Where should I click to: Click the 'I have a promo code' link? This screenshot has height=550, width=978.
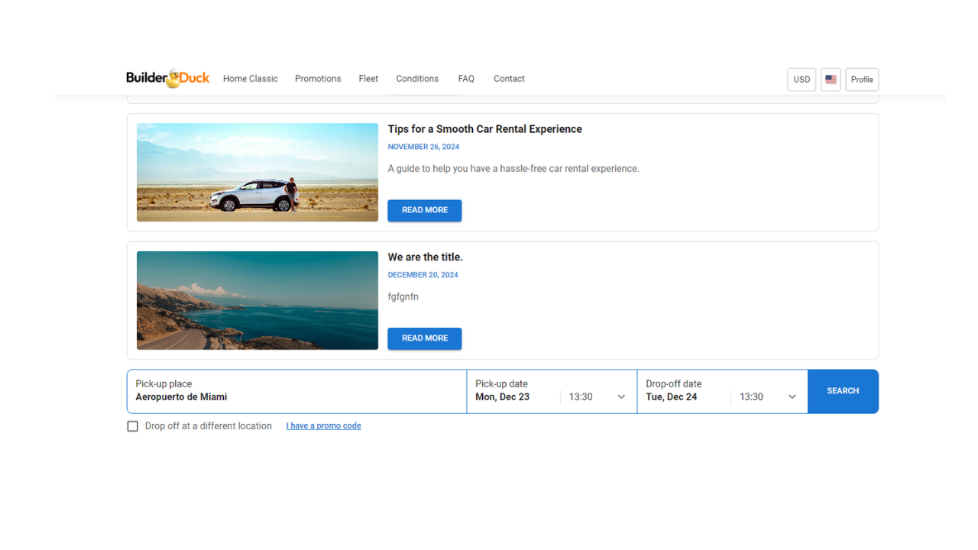tap(323, 426)
